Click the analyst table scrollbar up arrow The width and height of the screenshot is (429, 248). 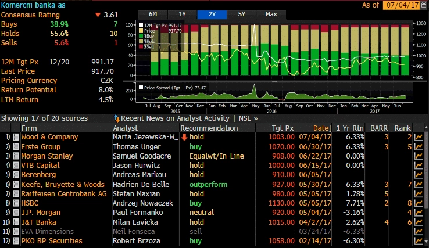click(426, 128)
